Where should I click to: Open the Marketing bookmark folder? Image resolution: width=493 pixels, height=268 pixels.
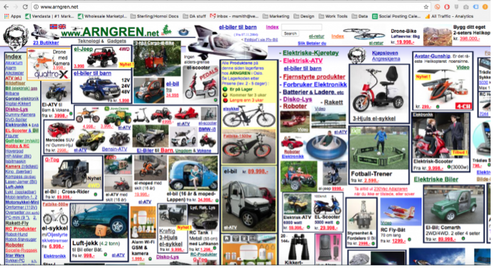point(276,16)
